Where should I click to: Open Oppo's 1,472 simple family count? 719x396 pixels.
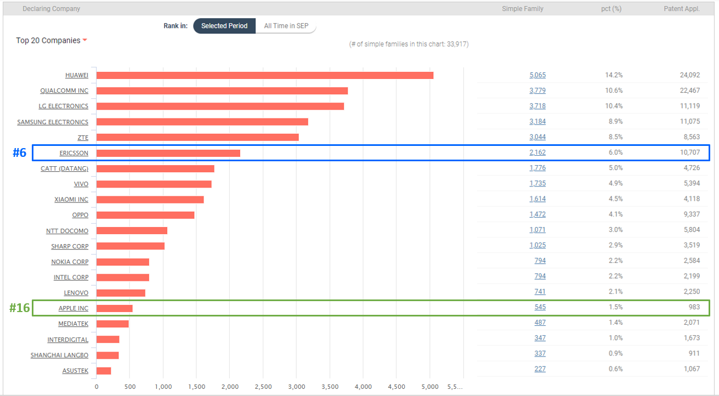pos(537,214)
